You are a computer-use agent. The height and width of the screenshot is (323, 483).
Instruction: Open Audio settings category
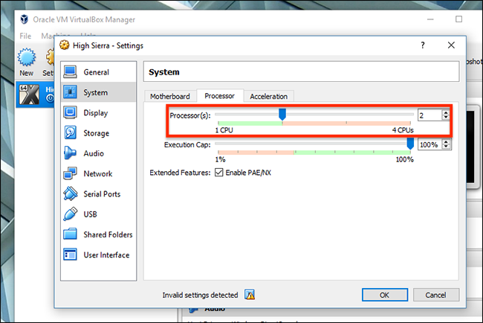[x=98, y=153]
